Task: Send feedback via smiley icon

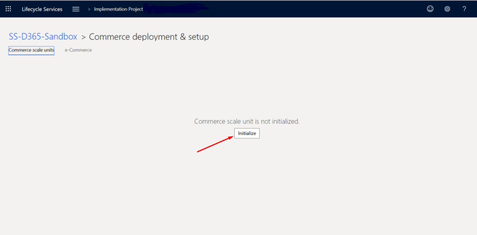Action: 430,9
